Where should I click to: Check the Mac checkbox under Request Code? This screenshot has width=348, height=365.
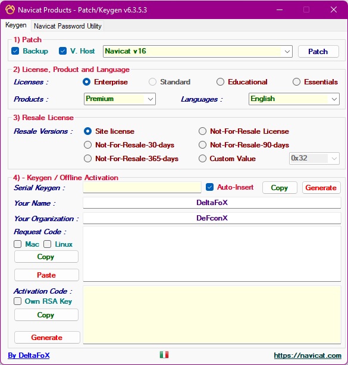[17, 244]
